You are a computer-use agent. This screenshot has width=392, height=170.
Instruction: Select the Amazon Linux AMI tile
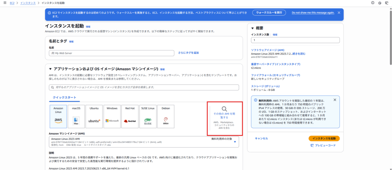(x=58, y=117)
